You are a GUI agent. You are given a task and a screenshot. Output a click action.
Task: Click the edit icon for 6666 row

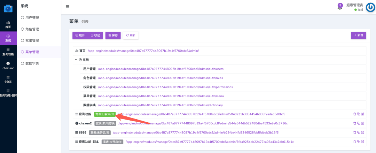[362, 132]
